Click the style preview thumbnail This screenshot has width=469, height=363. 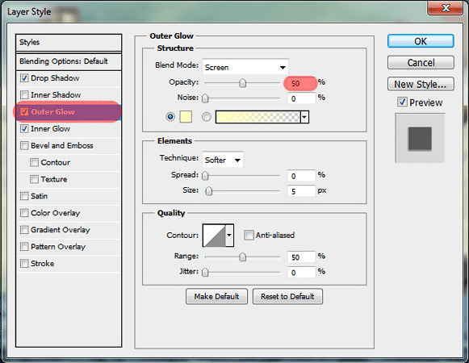point(420,138)
